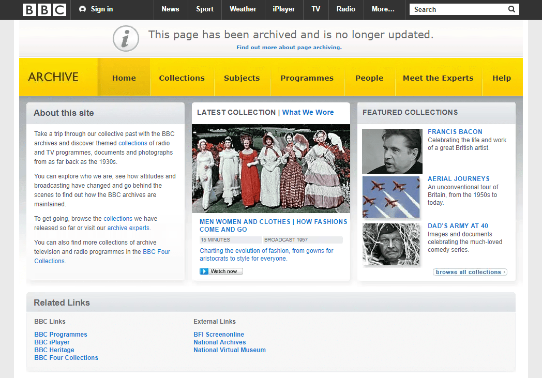Select Radio in the top bar
Screen dimensions: 542x378
pos(345,9)
